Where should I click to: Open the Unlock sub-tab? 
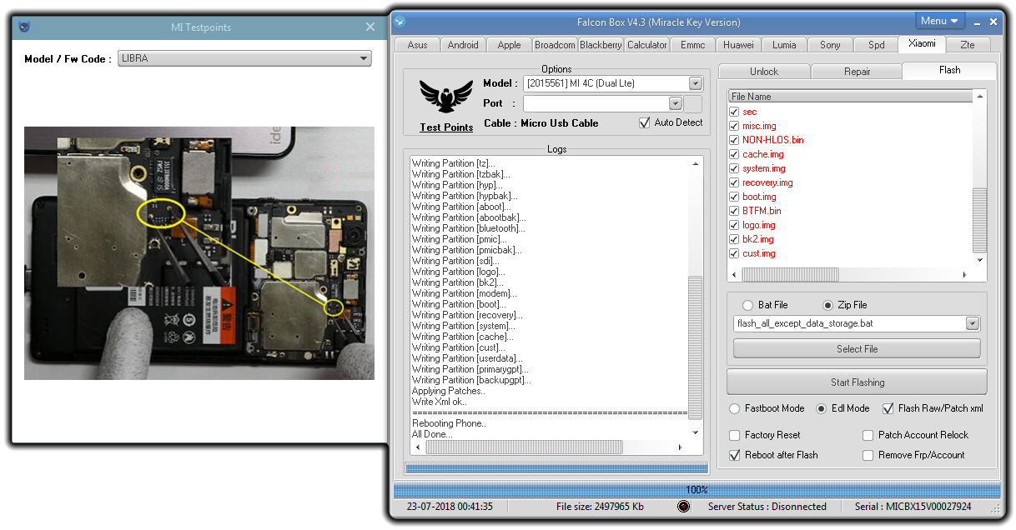[764, 72]
